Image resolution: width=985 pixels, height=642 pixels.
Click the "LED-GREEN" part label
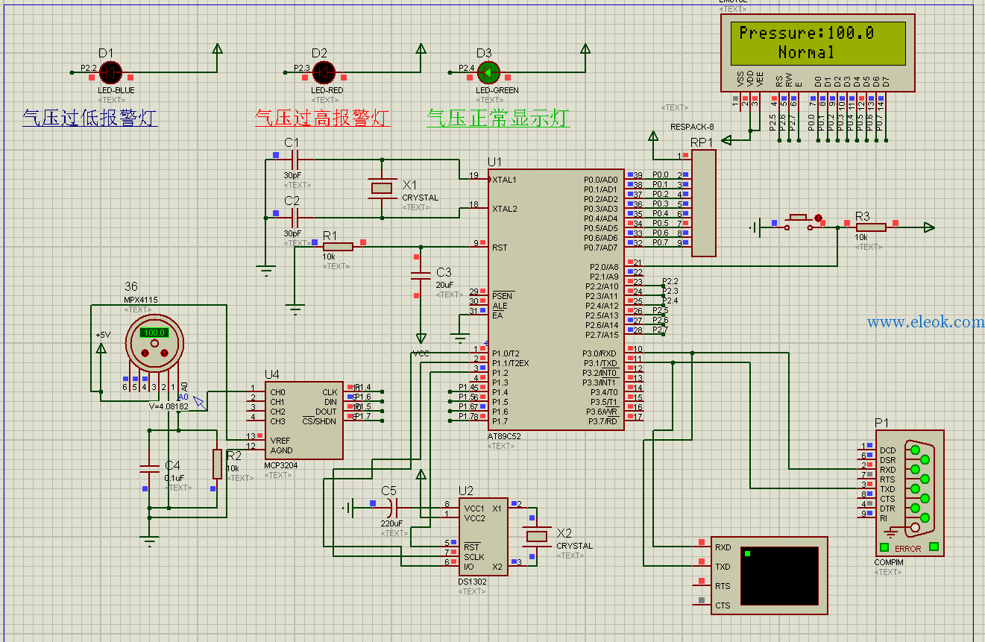coord(497,90)
